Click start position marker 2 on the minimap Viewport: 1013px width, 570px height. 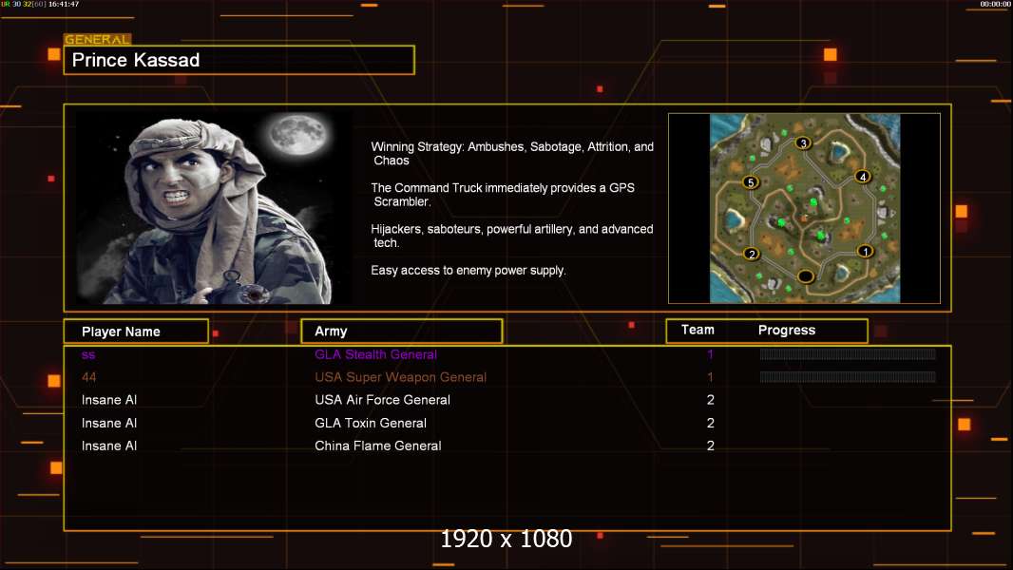tap(752, 254)
